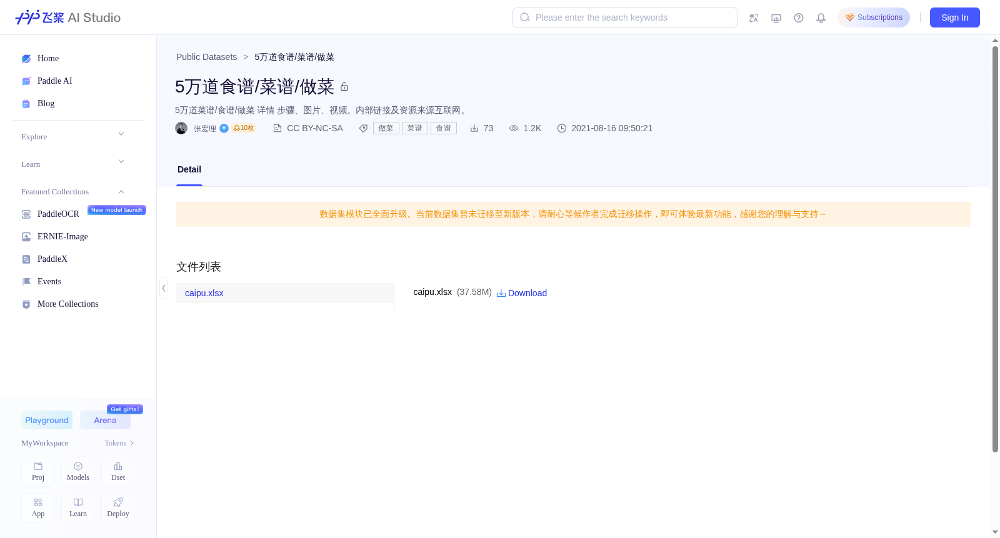This screenshot has height=538, width=1000.
Task: Open Subscriptions button
Action: (874, 17)
